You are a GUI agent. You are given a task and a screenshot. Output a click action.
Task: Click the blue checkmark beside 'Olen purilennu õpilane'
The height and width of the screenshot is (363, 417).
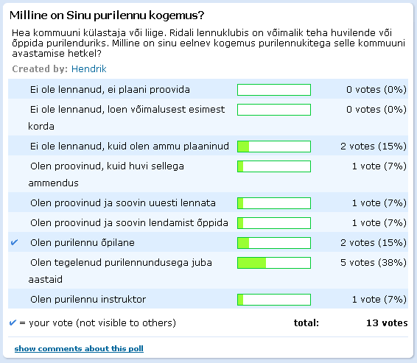click(14, 242)
